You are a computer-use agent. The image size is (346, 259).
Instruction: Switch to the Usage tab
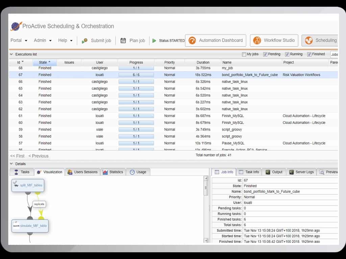pyautogui.click(x=138, y=172)
